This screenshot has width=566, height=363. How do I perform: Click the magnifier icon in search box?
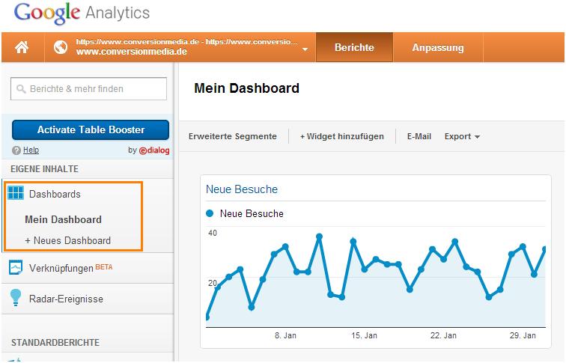21,89
